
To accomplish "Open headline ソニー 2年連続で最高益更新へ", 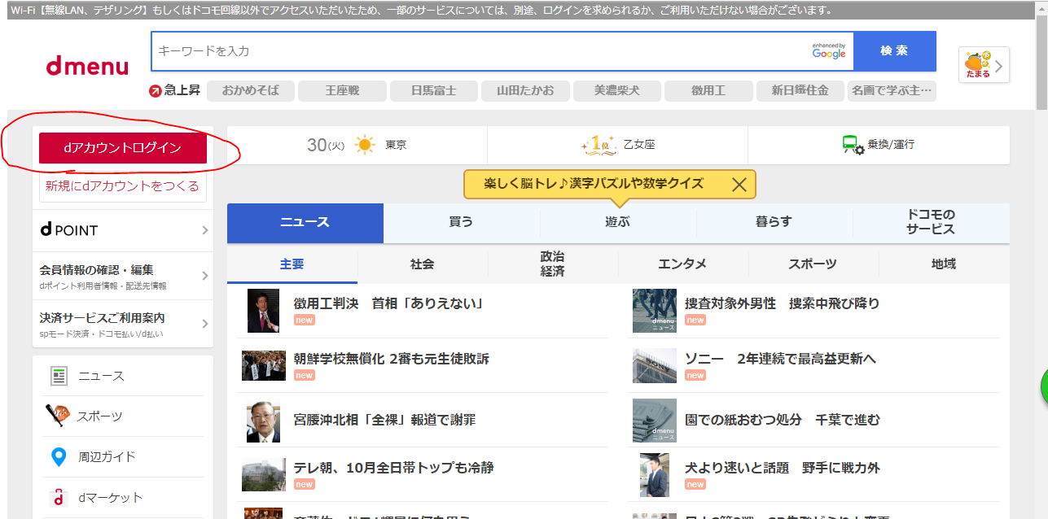I will (x=781, y=359).
